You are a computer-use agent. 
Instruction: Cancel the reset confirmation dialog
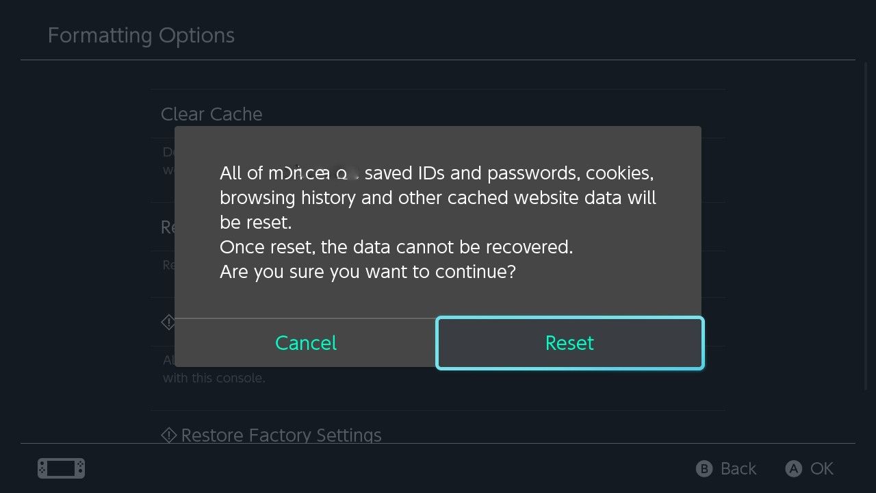tap(305, 343)
